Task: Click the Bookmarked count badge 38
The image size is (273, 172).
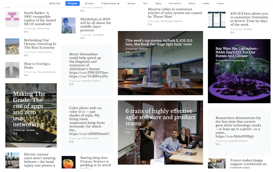Action: pos(118,3)
